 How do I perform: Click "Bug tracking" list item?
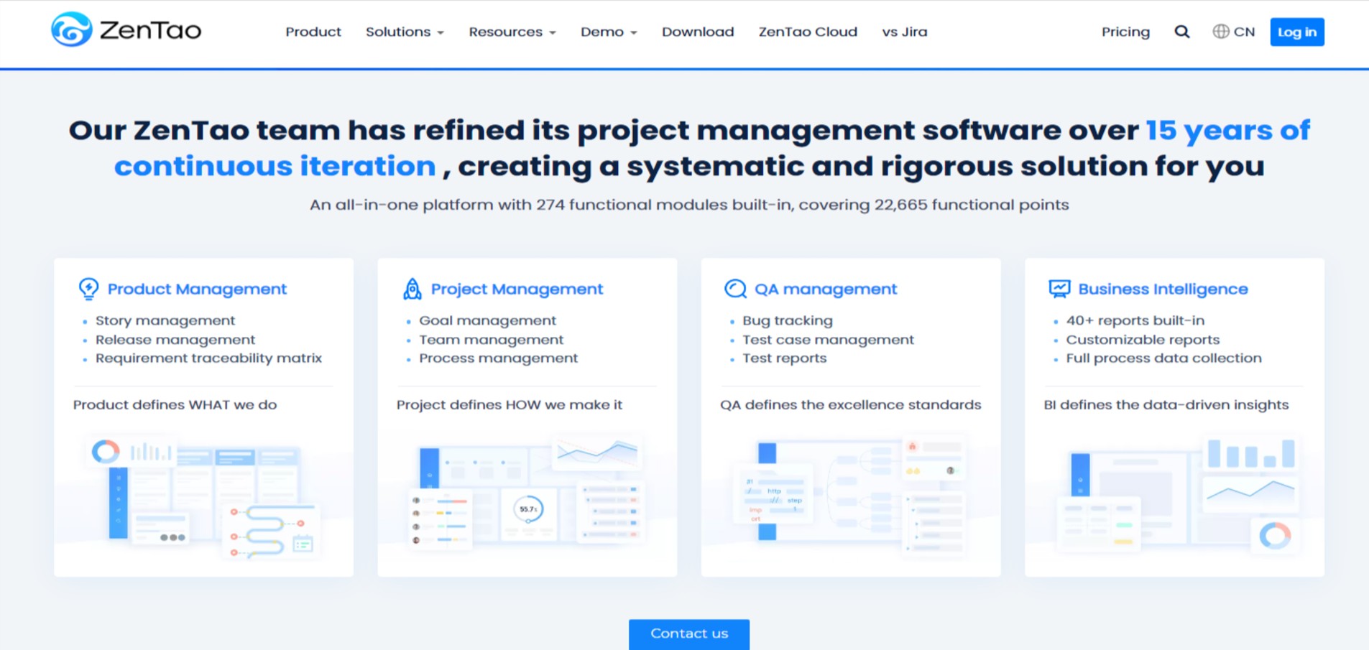click(788, 320)
